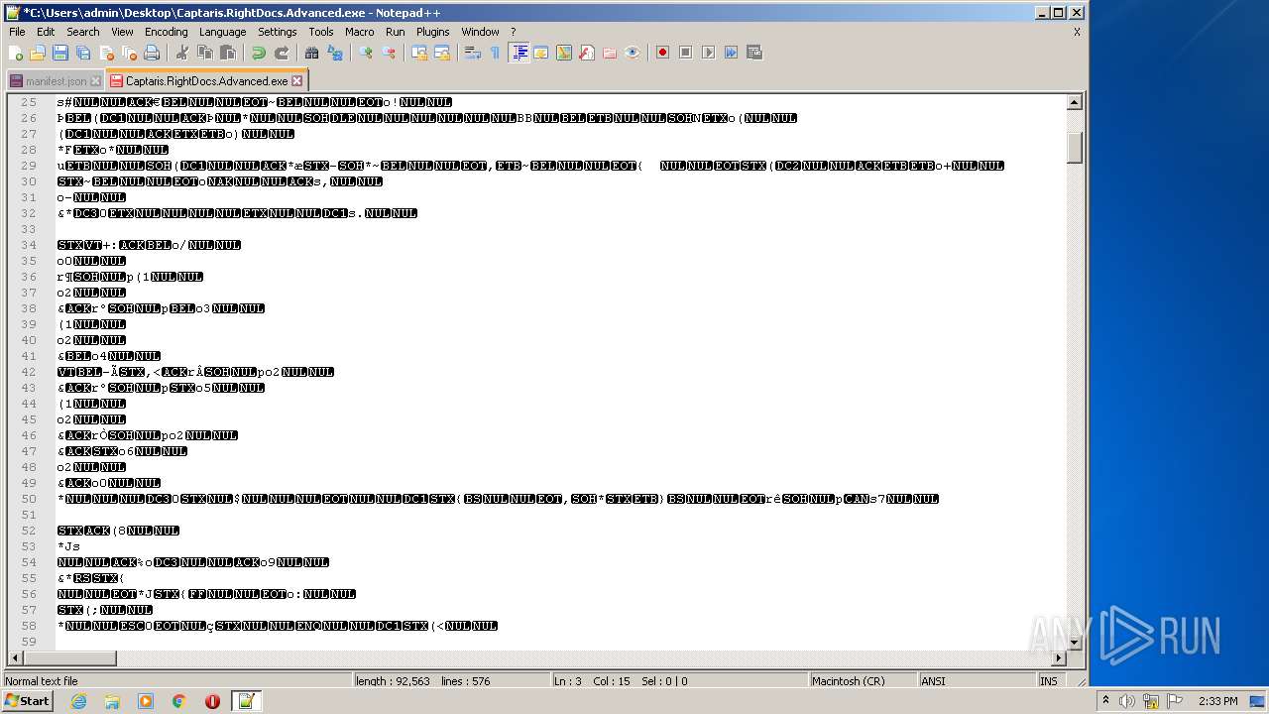This screenshot has height=714, width=1269.
Task: Open the Windows Start menu
Action: click(x=27, y=701)
